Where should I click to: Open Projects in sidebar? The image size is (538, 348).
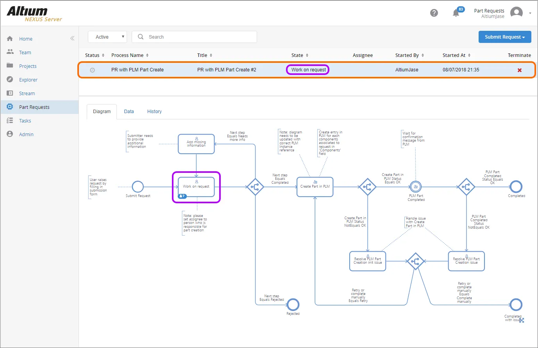[x=28, y=66]
